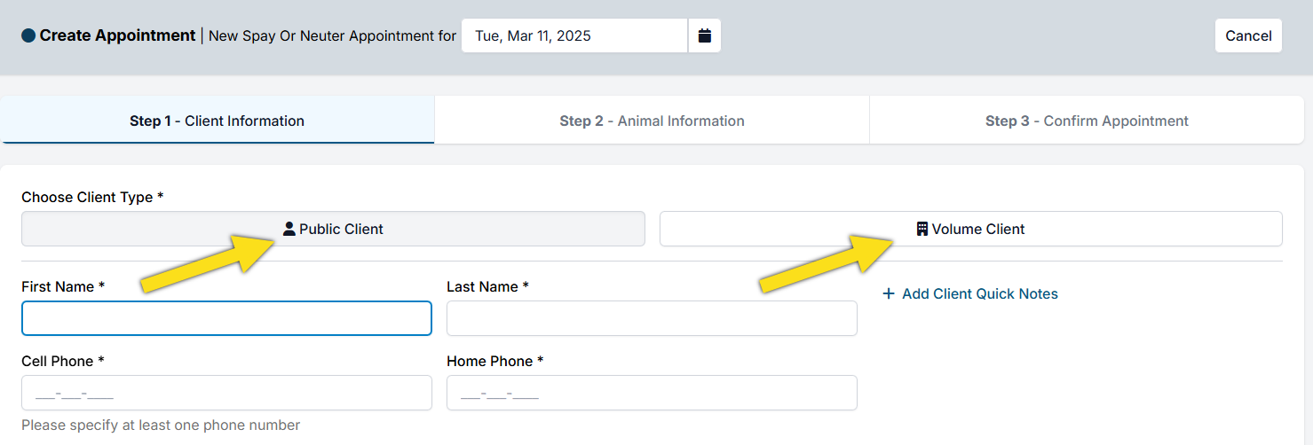Viewport: 1313px width, 445px height.
Task: Click the Cell Phone field label
Action: click(x=62, y=361)
